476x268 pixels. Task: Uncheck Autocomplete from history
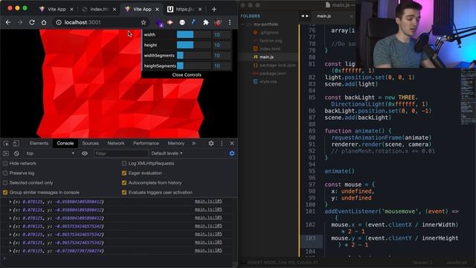pos(124,183)
